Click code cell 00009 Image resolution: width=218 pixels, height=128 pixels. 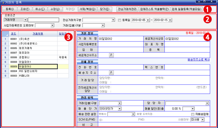tap(14, 66)
